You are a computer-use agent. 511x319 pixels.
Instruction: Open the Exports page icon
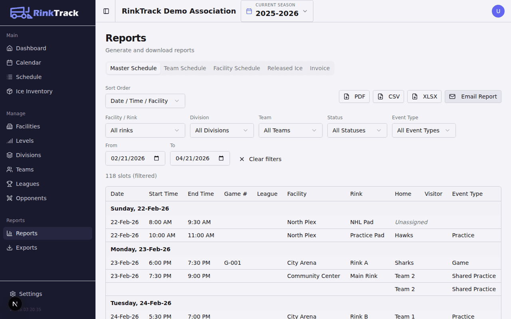[9, 247]
